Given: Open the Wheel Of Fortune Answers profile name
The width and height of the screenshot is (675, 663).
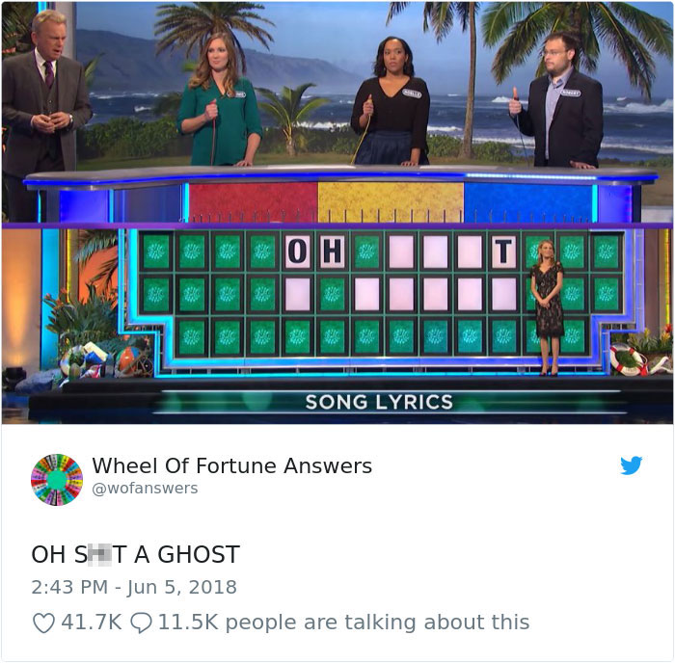Looking at the screenshot, I should click(232, 465).
